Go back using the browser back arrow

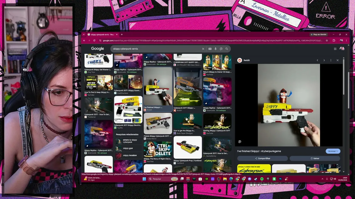(x=84, y=40)
